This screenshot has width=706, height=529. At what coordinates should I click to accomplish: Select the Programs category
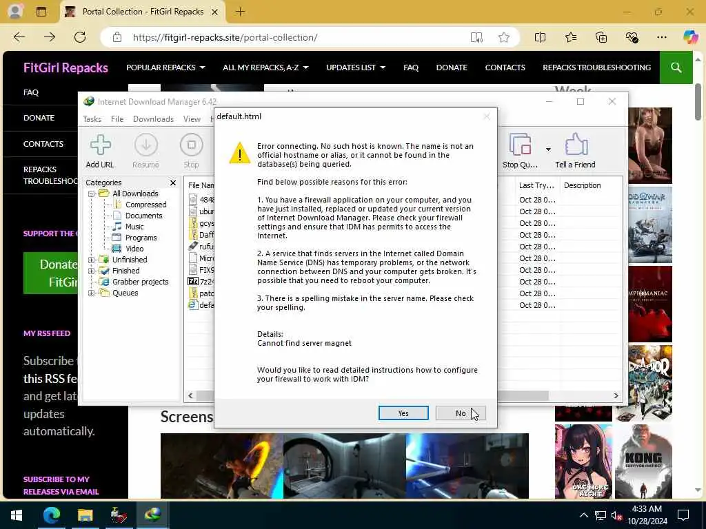point(141,238)
